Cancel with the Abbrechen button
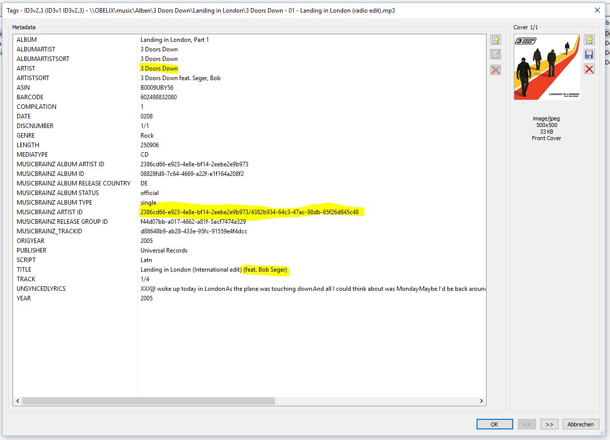Viewport: 610px width, 440px height. pyautogui.click(x=581, y=424)
